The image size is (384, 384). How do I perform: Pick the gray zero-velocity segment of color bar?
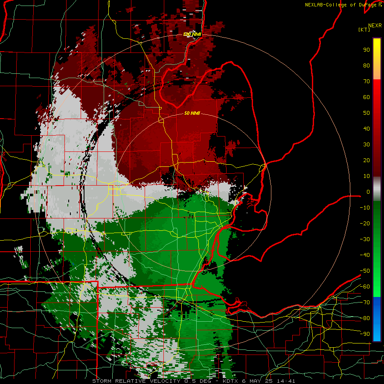coord(377,189)
